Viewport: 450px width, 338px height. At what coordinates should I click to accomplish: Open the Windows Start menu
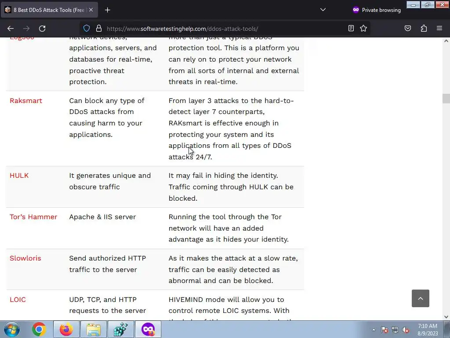(12, 329)
